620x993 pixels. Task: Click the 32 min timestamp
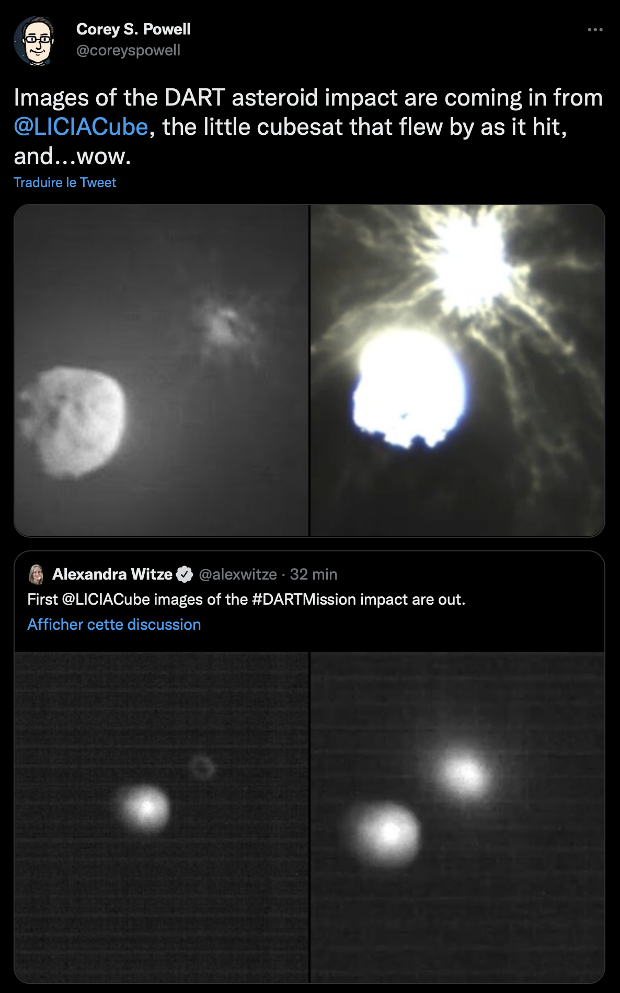(314, 574)
